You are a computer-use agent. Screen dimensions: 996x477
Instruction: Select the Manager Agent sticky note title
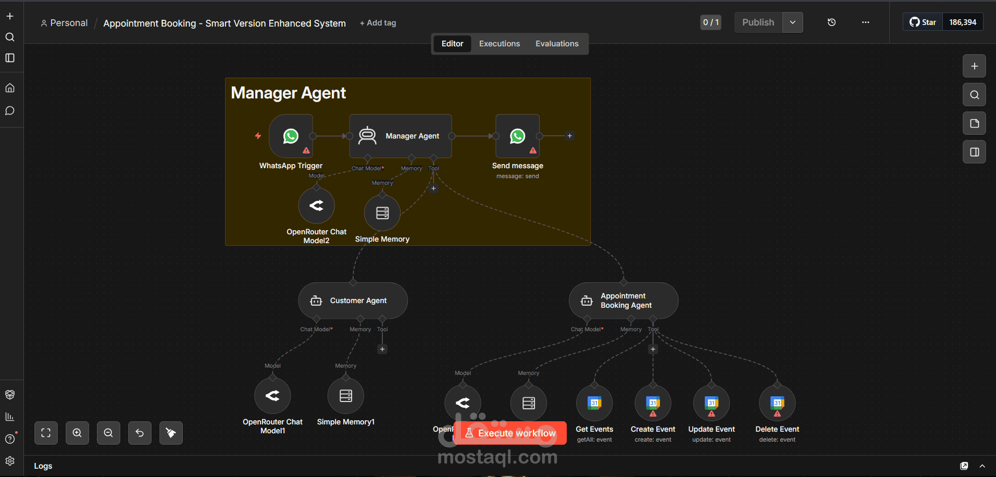[x=288, y=93]
